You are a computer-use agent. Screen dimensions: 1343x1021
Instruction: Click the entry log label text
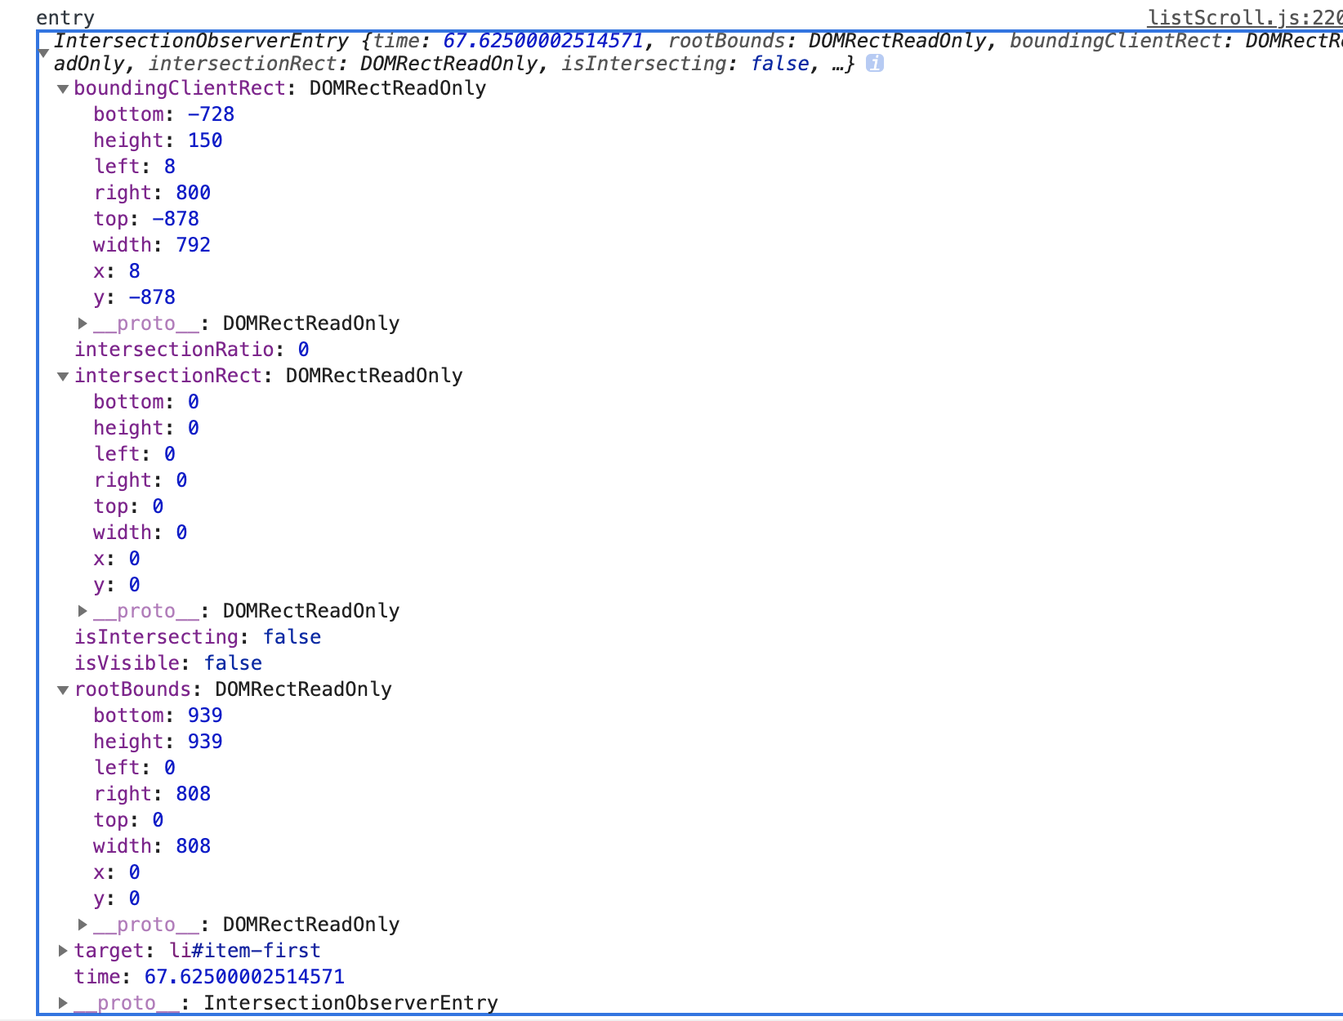tap(65, 17)
